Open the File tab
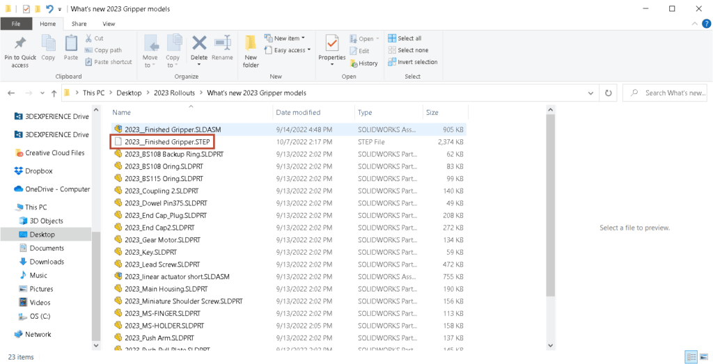This screenshot has height=364, width=713. pos(16,24)
